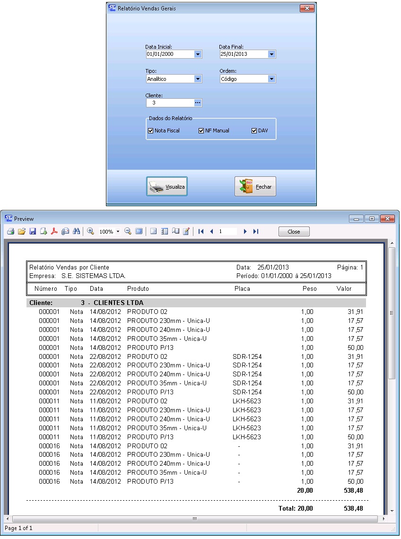The image size is (401, 539).
Task: Zoom in with the plus magnifier icon
Action: pyautogui.click(x=90, y=232)
